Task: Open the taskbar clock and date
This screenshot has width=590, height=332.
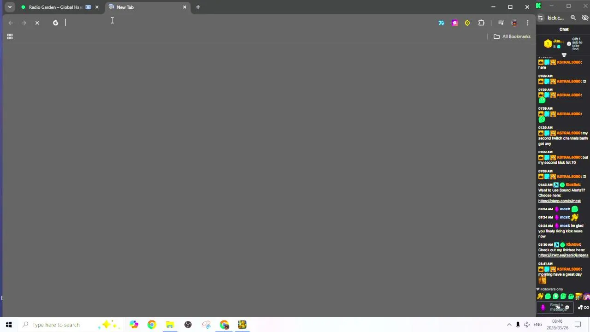Action: (557, 325)
